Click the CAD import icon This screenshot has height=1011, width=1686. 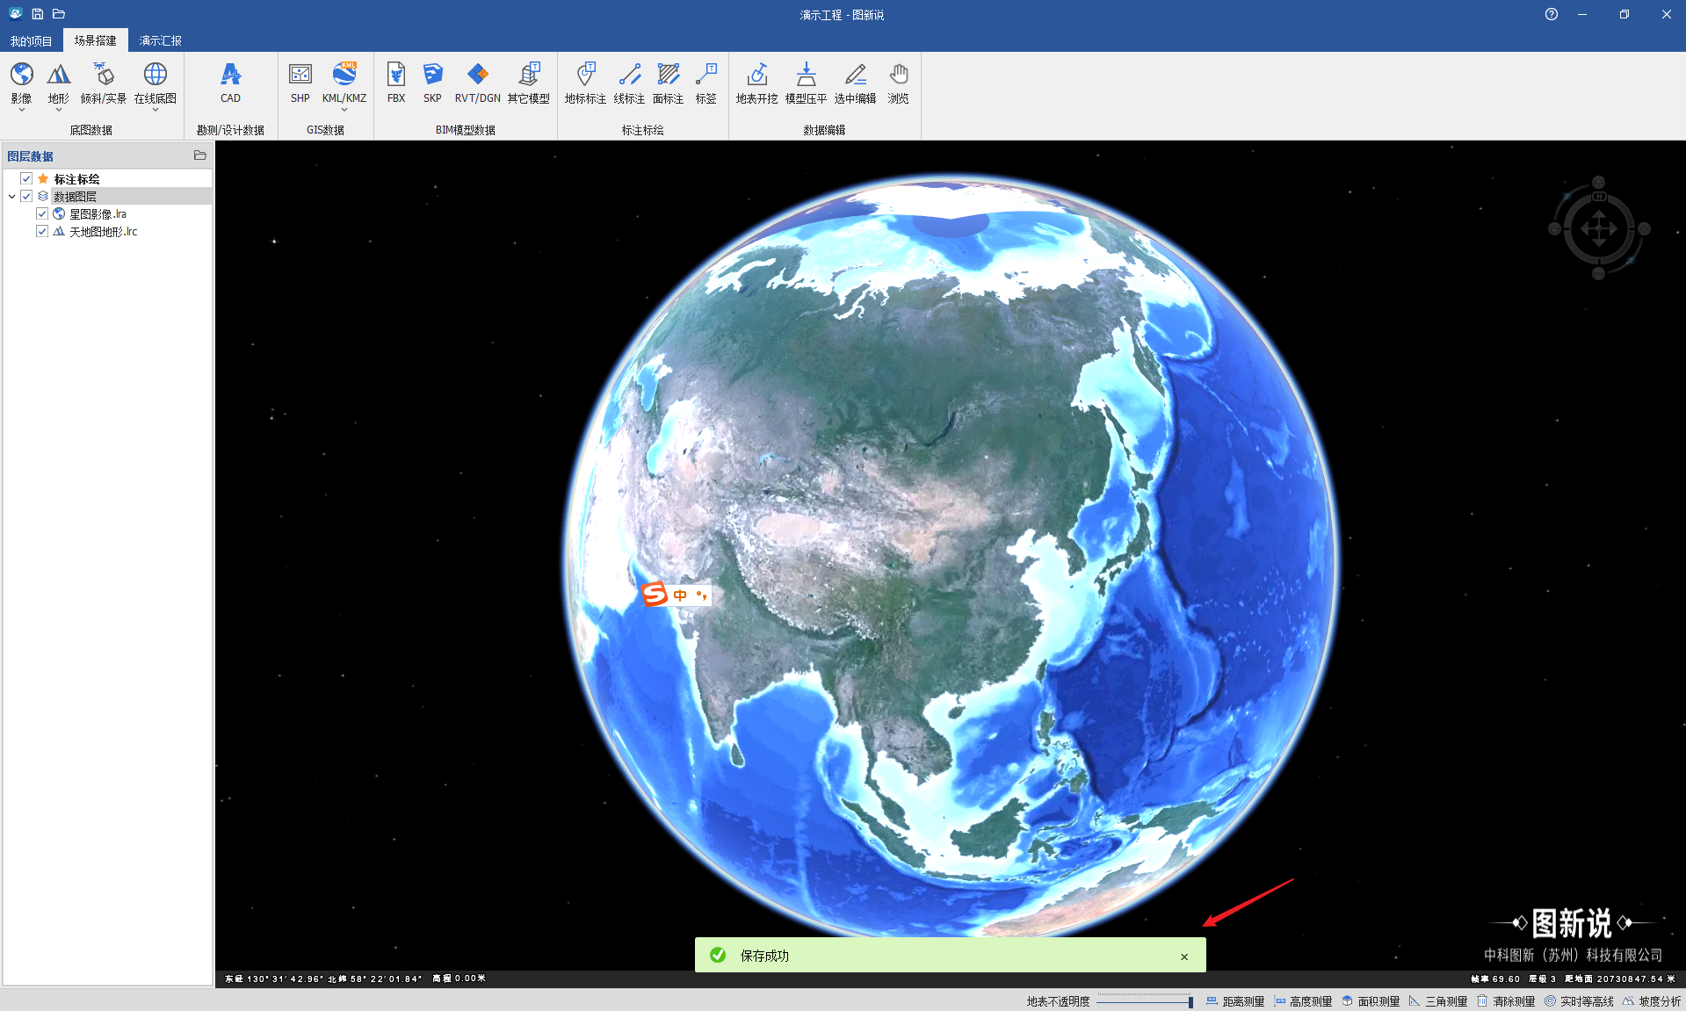(230, 76)
